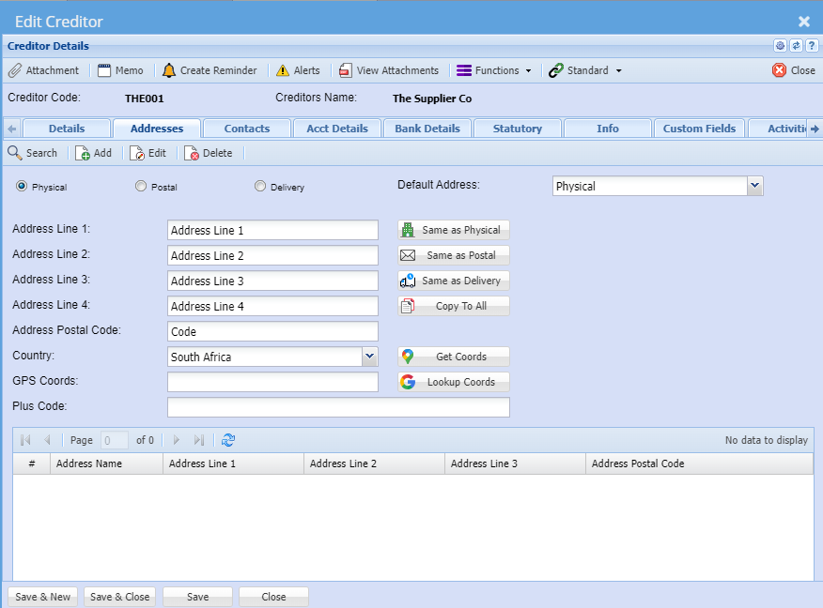Viewport: 823px width, 608px height.
Task: Refresh the address grid
Action: [x=228, y=440]
